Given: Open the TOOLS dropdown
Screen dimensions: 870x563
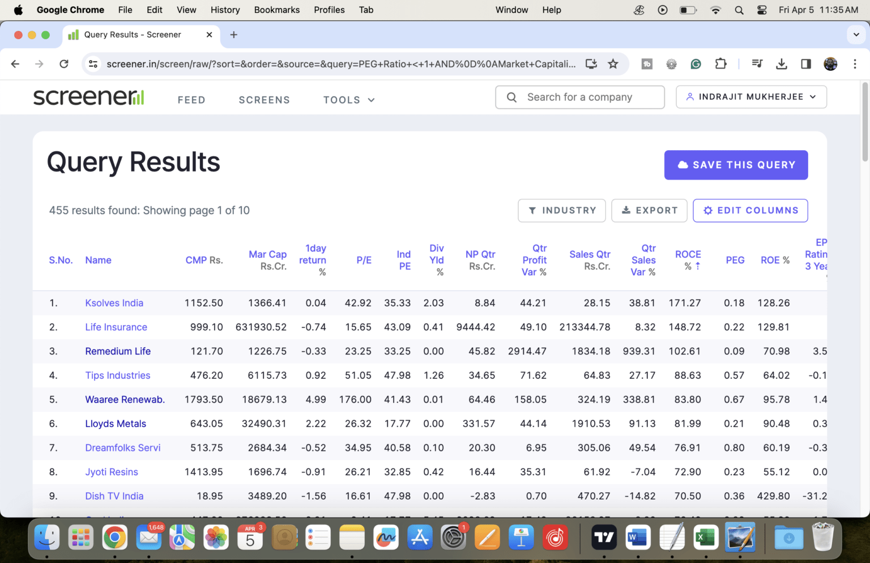Looking at the screenshot, I should pyautogui.click(x=348, y=100).
